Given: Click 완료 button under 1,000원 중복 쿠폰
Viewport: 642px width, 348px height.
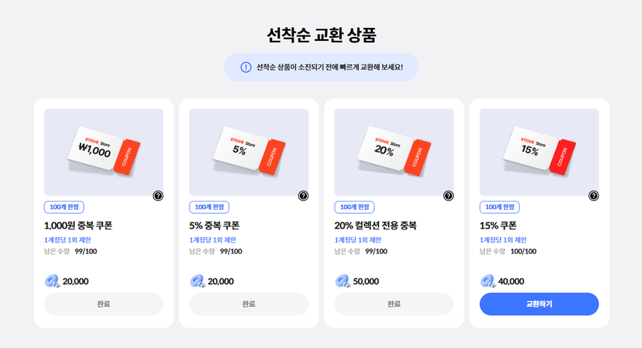Looking at the screenshot, I should pyautogui.click(x=103, y=303).
